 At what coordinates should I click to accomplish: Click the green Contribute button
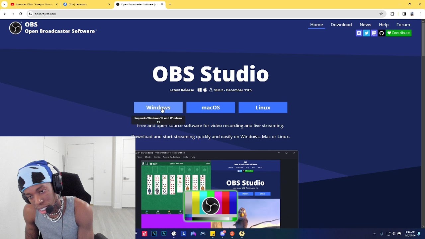pyautogui.click(x=398, y=33)
